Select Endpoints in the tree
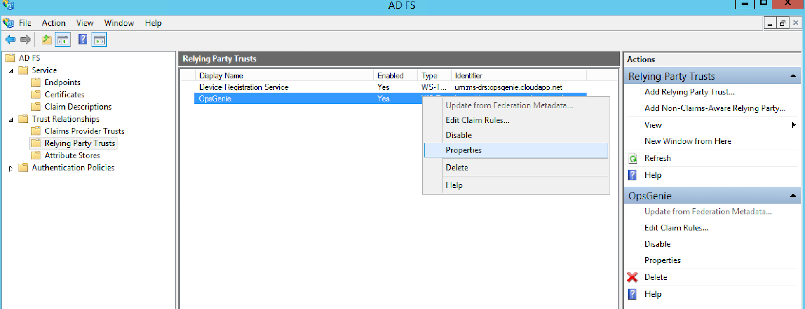The height and width of the screenshot is (309, 805). click(x=63, y=82)
